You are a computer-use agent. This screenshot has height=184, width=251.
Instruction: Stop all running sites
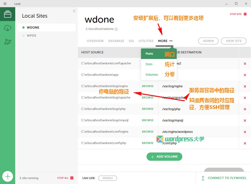click(65, 178)
